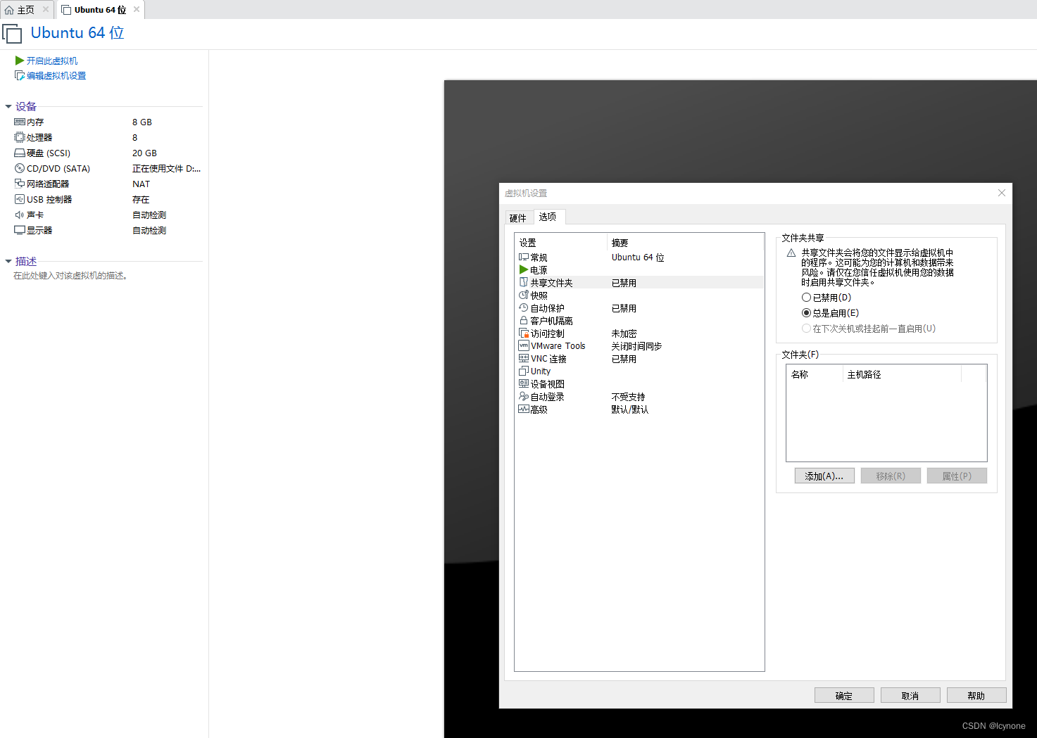This screenshot has width=1037, height=738.
Task: Click the 8 GB memory value
Action: [142, 122]
